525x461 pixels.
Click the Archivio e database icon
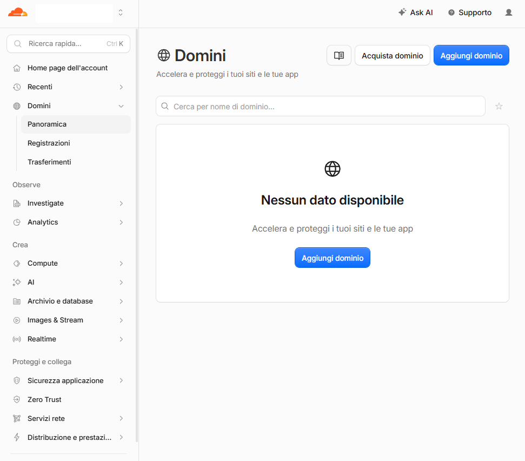coord(17,301)
